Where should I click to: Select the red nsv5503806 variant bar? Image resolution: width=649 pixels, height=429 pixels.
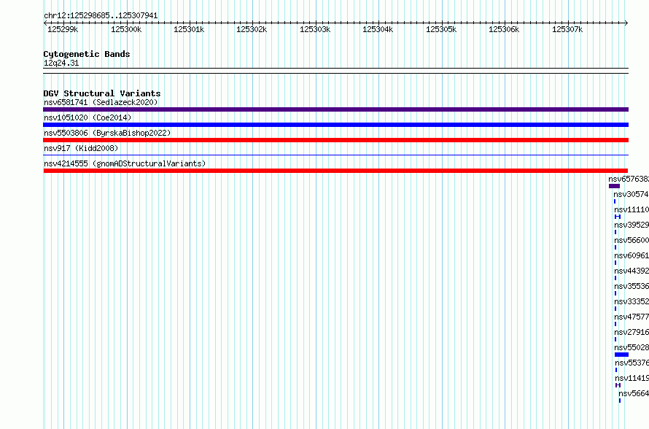click(x=335, y=140)
